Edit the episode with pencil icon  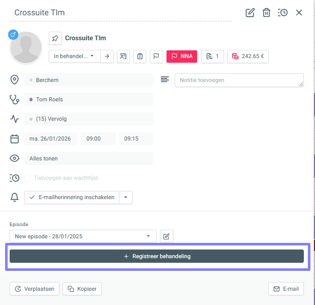[x=167, y=236]
